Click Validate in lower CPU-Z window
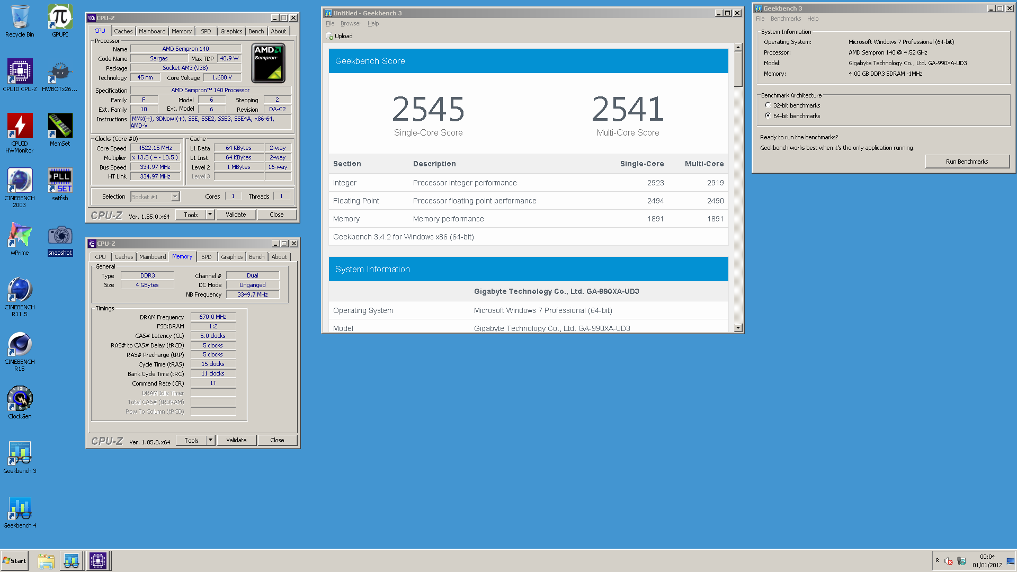 pos(236,440)
